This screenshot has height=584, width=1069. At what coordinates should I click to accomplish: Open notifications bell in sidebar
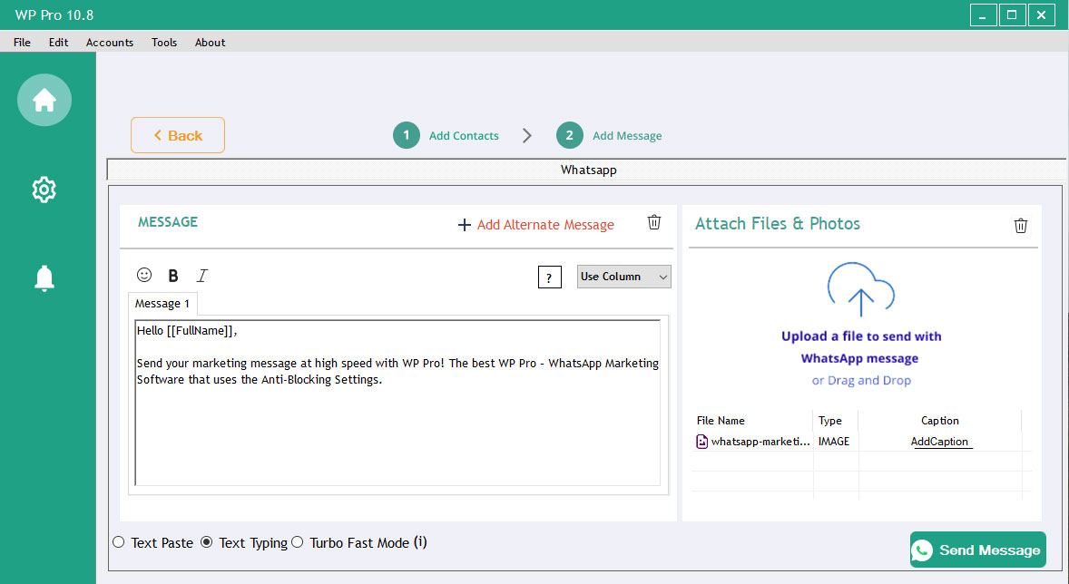44,278
